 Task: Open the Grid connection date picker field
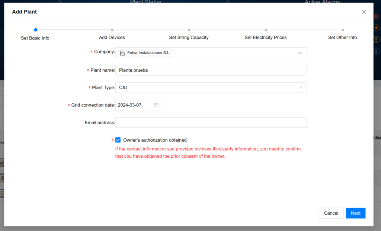point(135,105)
